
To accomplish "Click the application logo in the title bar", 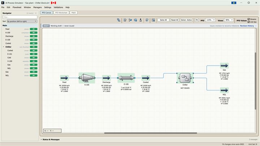I will 3,3.
